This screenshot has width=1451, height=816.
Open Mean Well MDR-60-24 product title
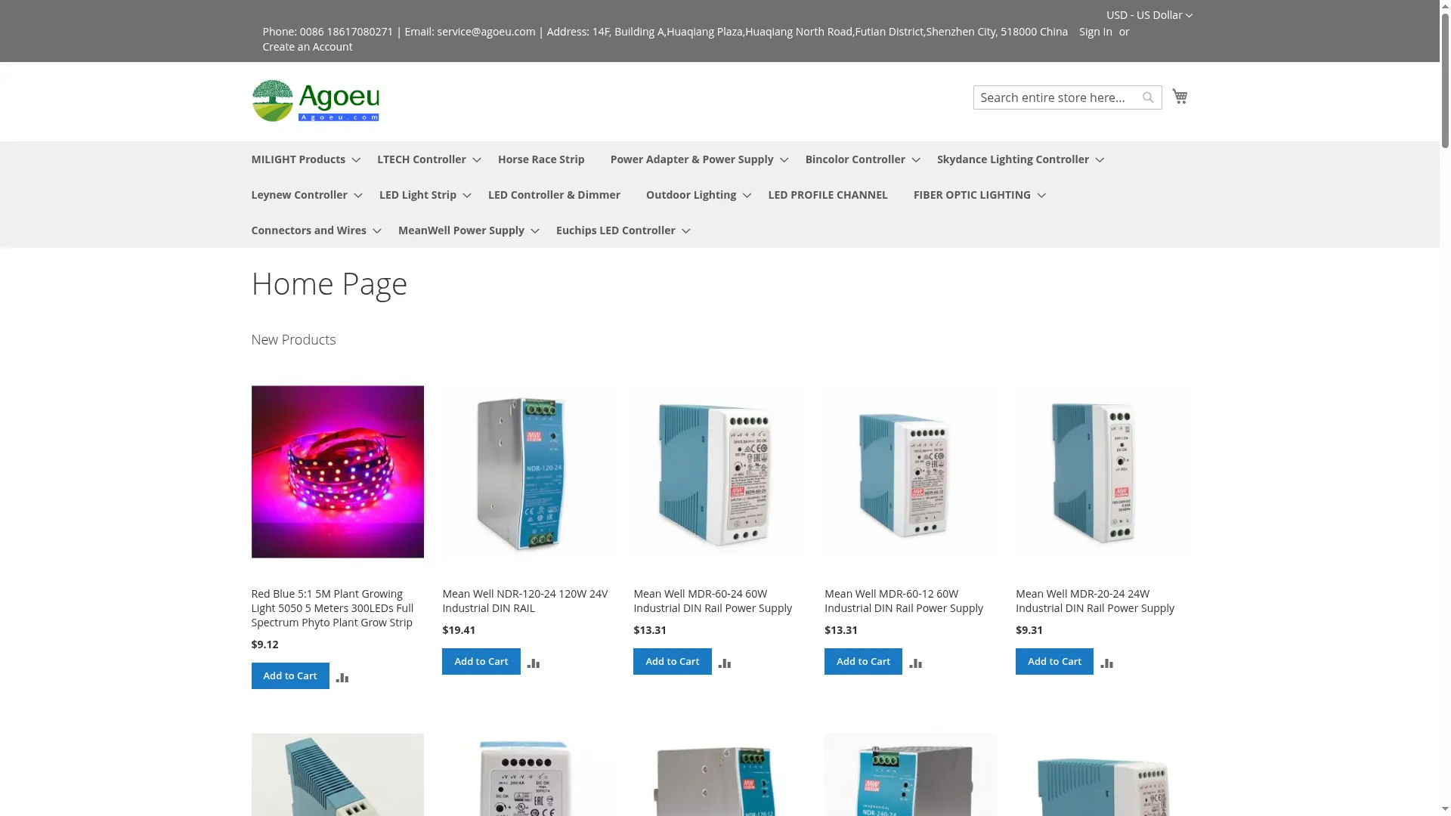[713, 601]
